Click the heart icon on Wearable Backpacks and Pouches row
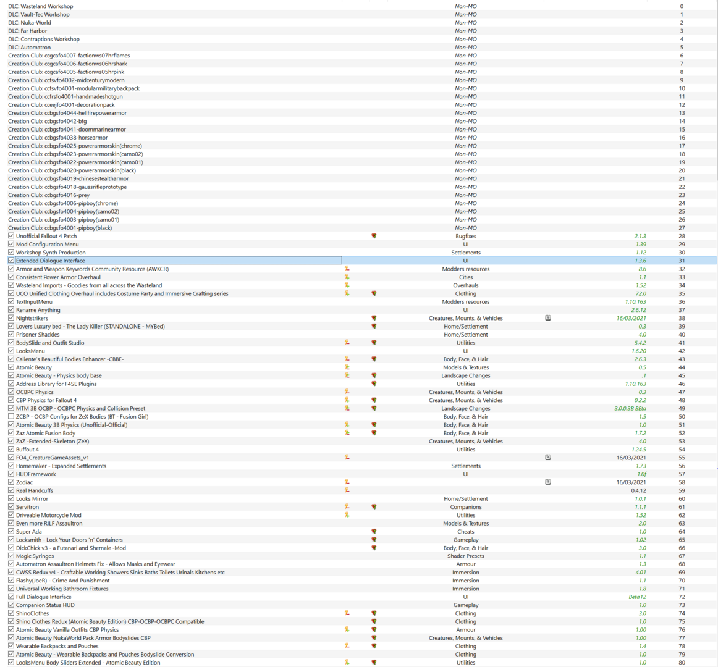Screen dimensions: 718x667 374,646
